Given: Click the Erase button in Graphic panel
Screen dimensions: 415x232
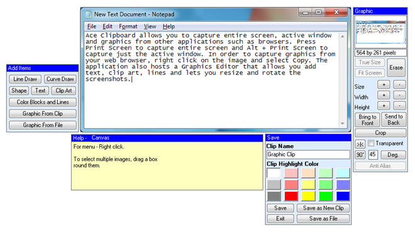Looking at the screenshot, I should [x=396, y=68].
